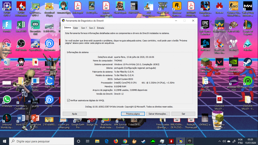Open Google Earth Pro desktop icon
Screen dimensions: 258x145
pyautogui.click(x=78, y=123)
